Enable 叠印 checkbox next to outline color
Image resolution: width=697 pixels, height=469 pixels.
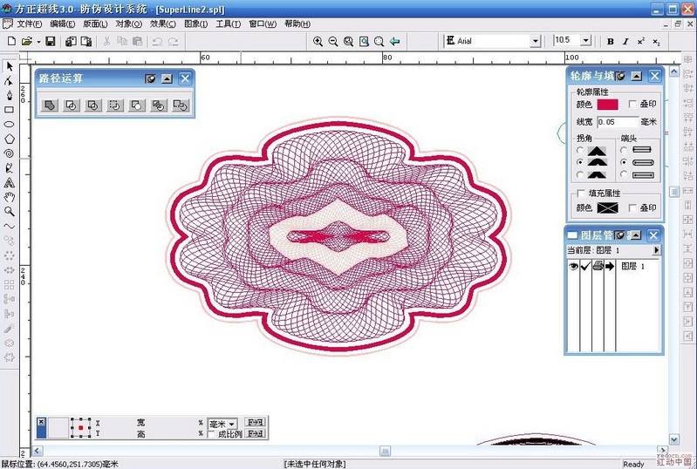point(632,104)
